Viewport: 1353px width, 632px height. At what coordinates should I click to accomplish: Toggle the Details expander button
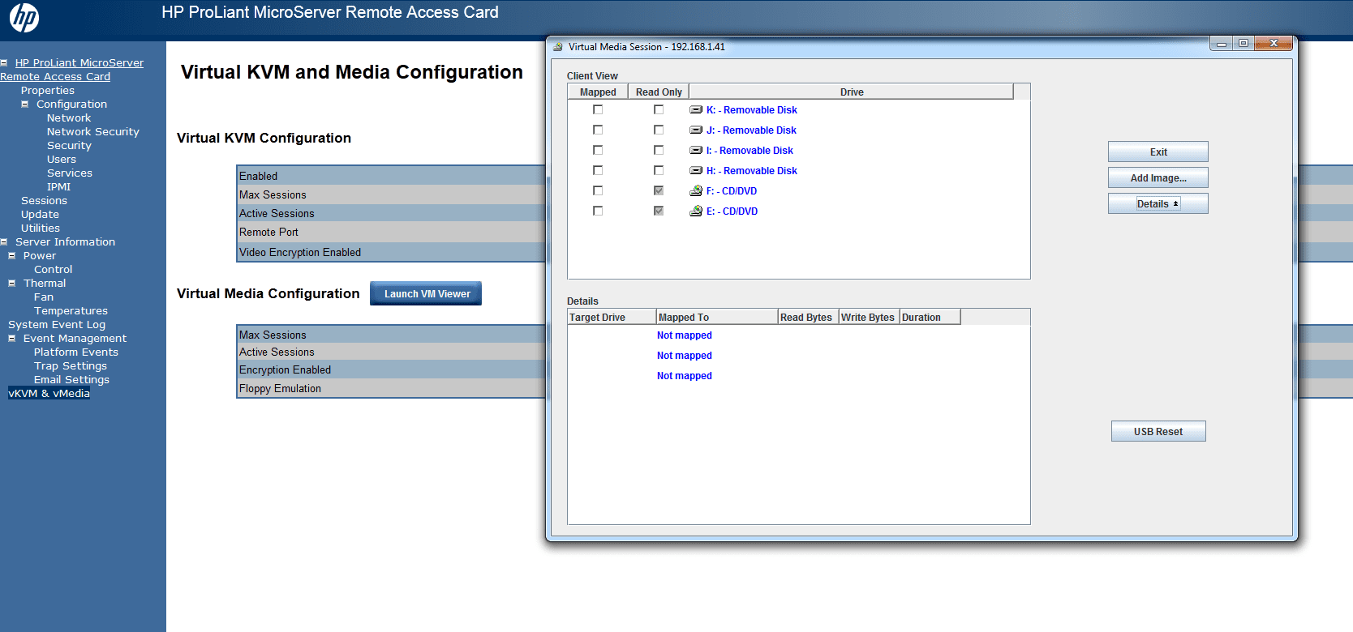tap(1158, 203)
